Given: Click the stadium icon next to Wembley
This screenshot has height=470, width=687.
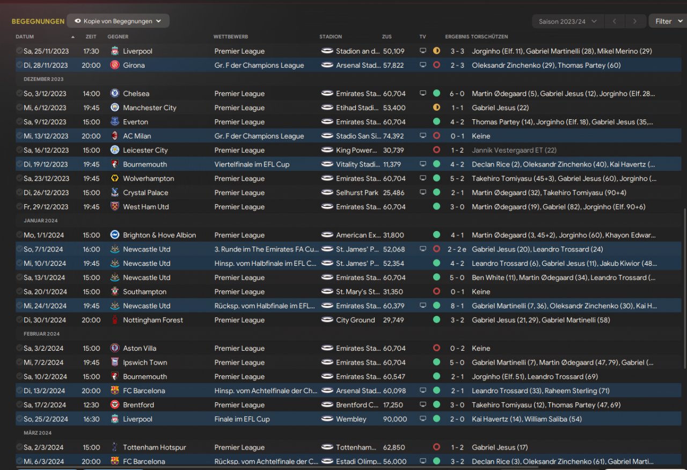Looking at the screenshot, I should point(327,419).
